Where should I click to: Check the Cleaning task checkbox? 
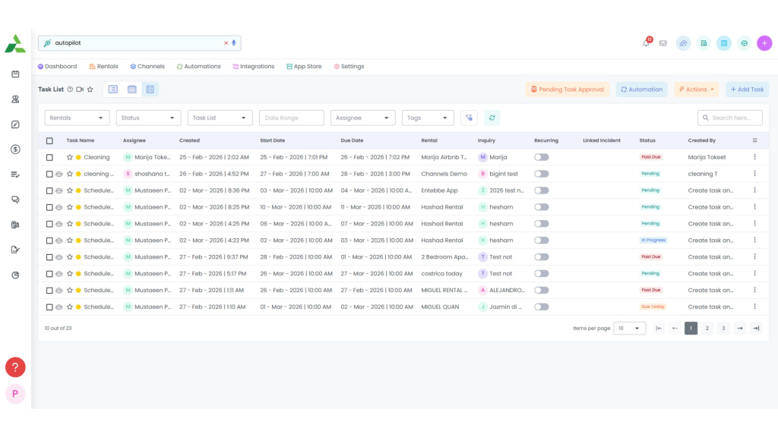[x=49, y=157]
